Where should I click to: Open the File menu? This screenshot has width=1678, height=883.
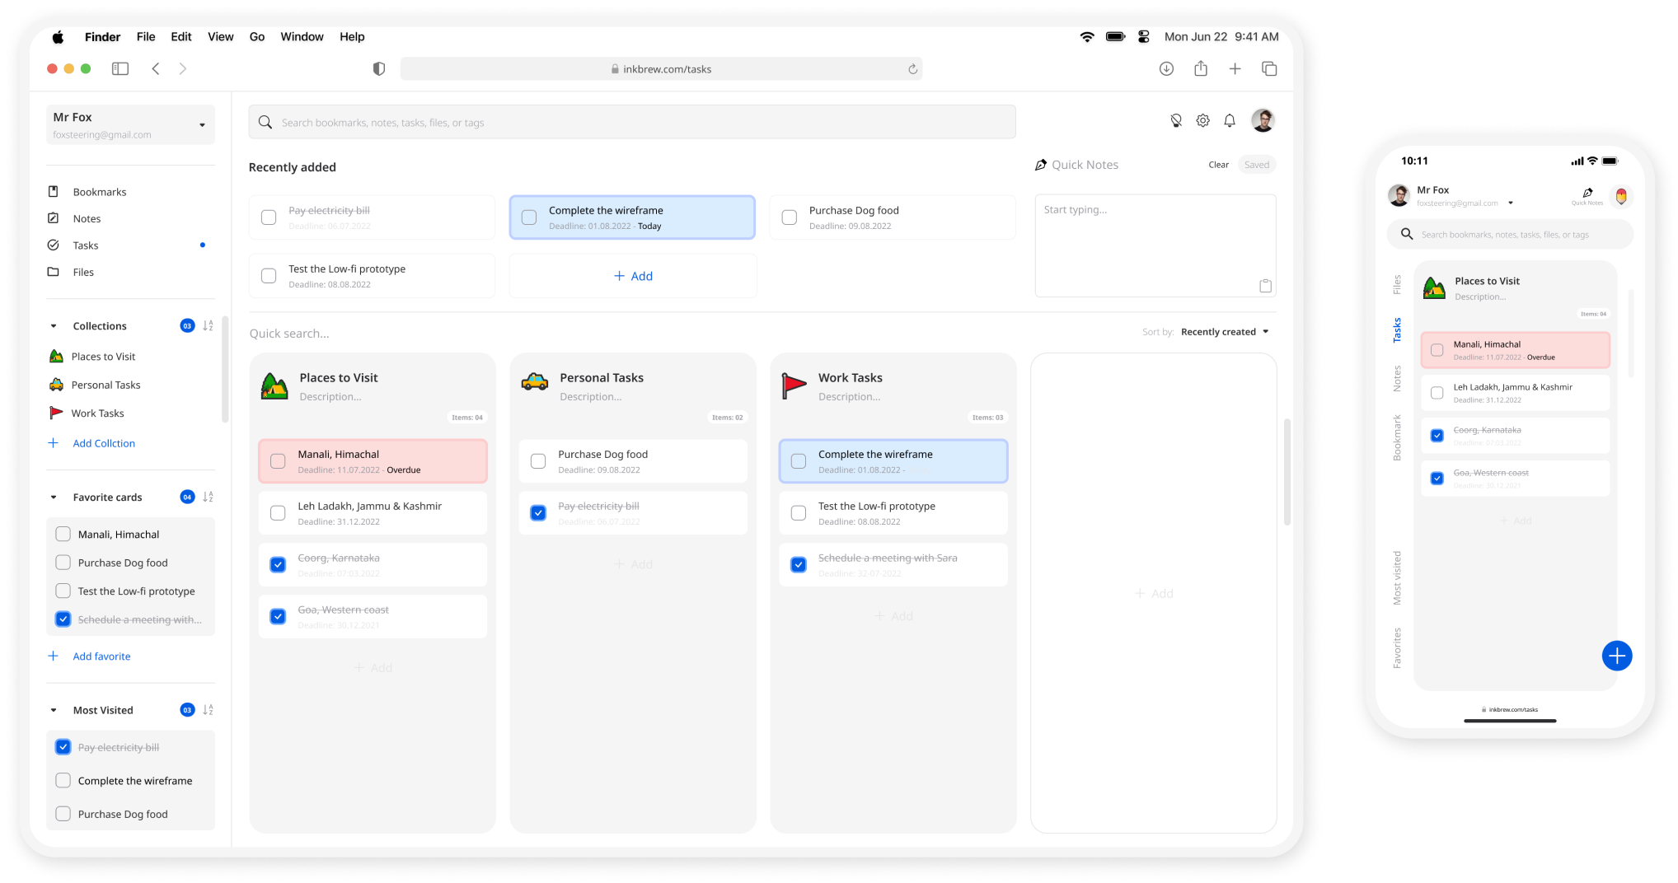(146, 37)
